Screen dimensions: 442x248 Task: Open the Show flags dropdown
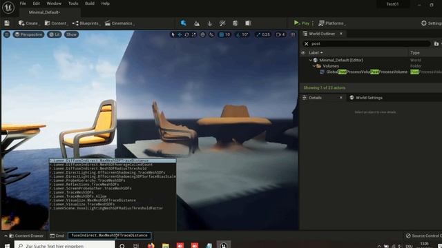(71, 34)
